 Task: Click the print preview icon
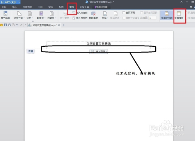coord(13,25)
